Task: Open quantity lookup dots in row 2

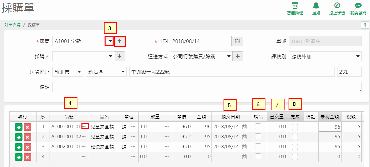Action: (x=167, y=137)
